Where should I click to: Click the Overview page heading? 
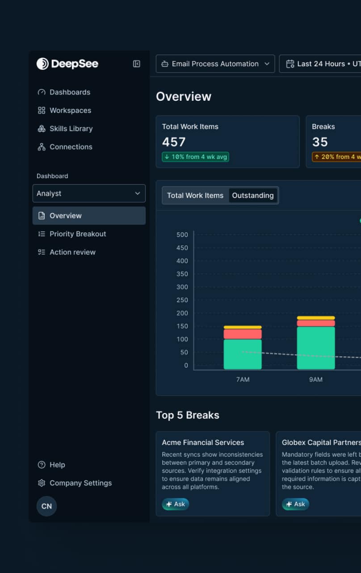coord(184,97)
